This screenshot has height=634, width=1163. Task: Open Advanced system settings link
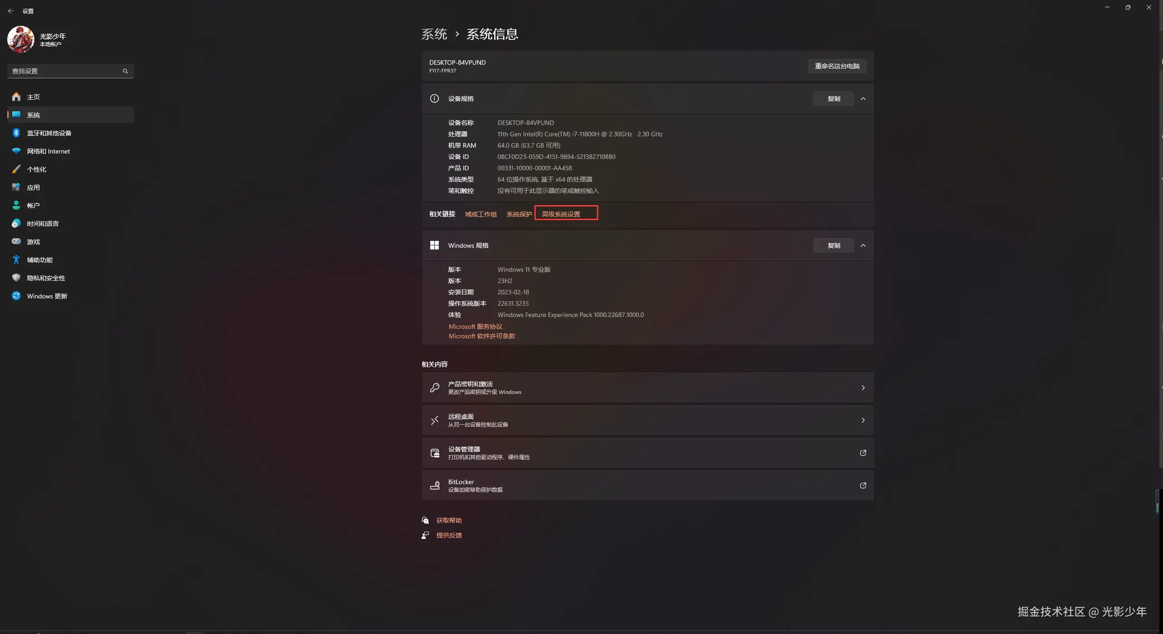click(561, 214)
